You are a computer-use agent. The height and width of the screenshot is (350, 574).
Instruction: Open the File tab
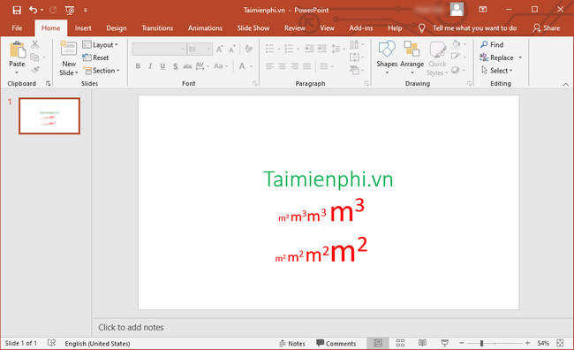pyautogui.click(x=17, y=28)
